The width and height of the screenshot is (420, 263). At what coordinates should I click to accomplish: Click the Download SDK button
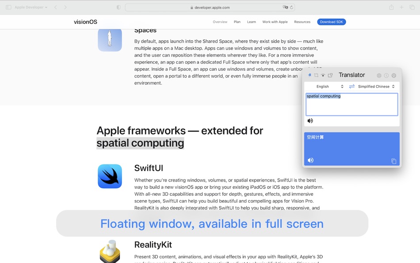click(331, 22)
